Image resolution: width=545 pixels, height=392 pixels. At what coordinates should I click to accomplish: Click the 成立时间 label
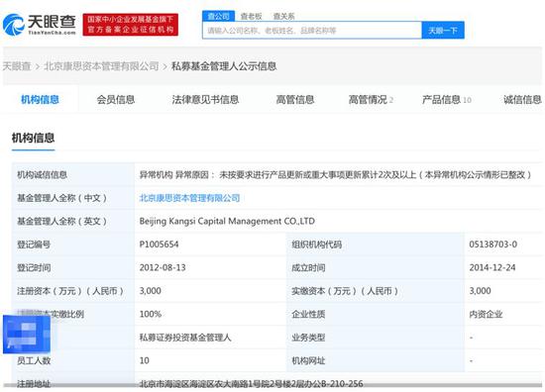[x=308, y=267]
